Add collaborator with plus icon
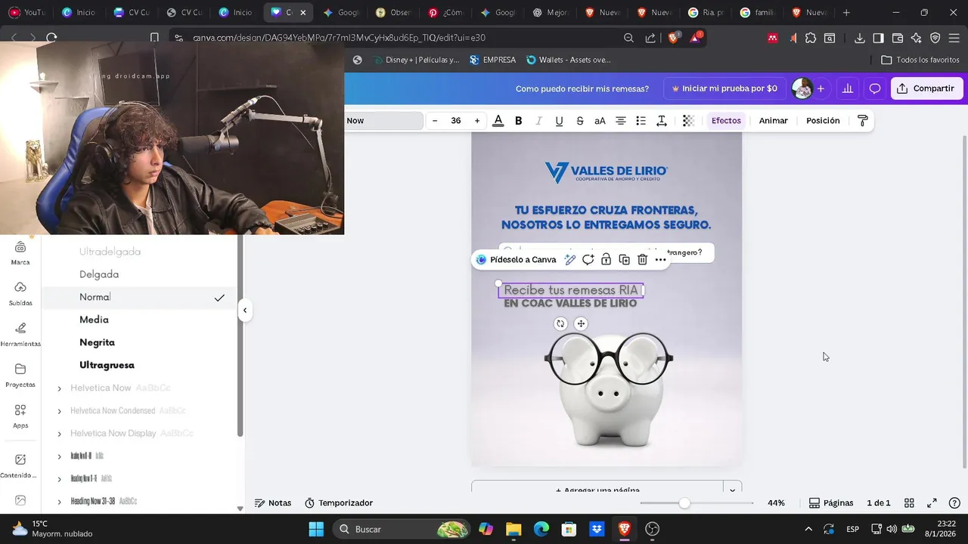The image size is (968, 544). point(821,88)
